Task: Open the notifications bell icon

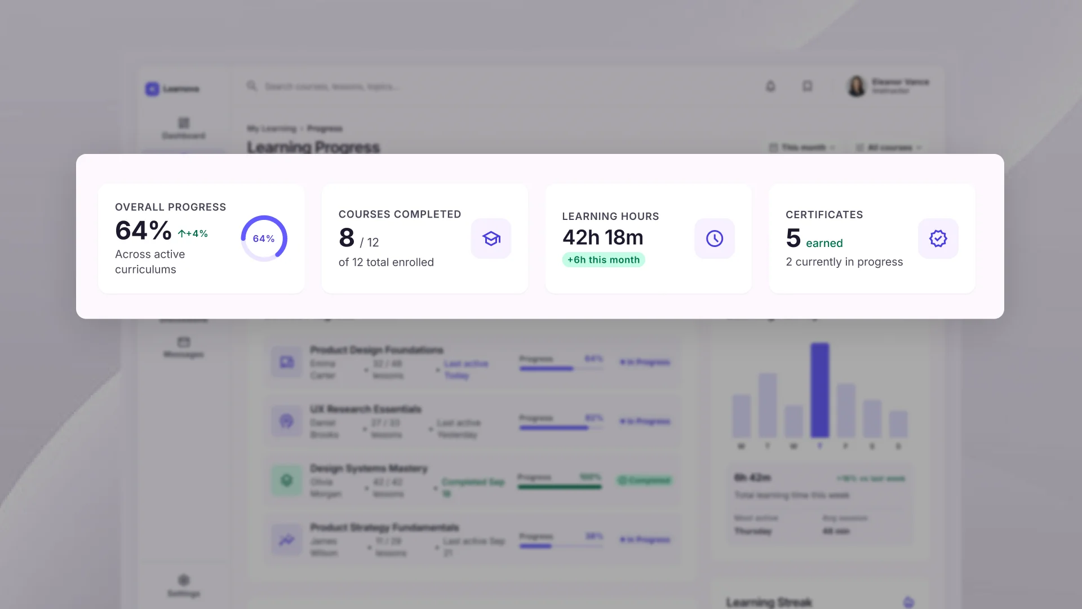Action: pos(770,86)
